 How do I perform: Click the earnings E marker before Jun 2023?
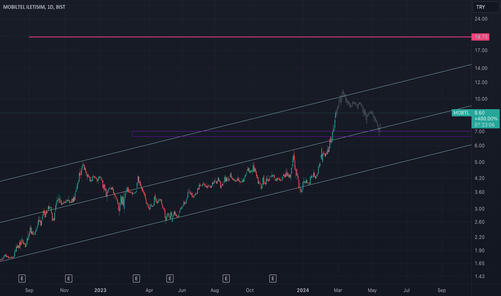tap(170, 278)
